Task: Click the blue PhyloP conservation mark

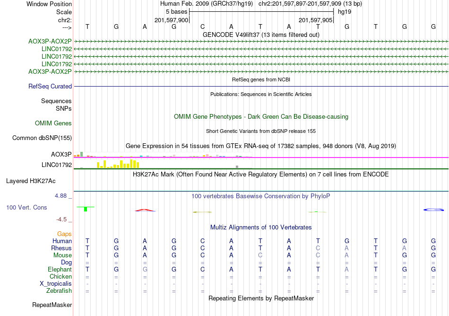Action: pyautogui.click(x=433, y=210)
